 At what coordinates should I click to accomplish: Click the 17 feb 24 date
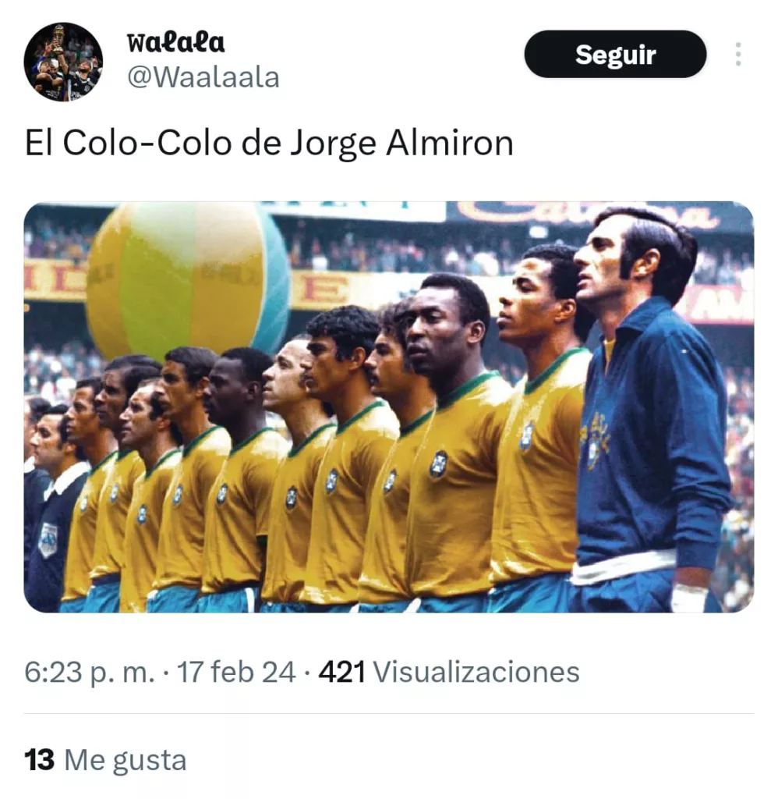click(x=236, y=672)
